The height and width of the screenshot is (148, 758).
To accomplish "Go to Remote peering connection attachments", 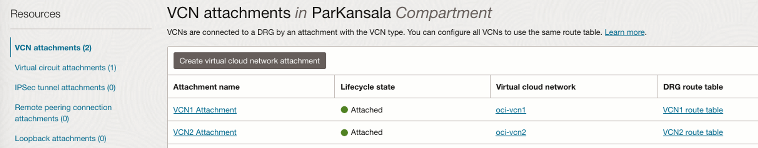I will [63, 113].
